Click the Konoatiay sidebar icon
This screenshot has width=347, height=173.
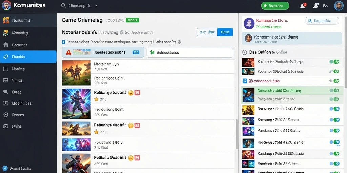pyautogui.click(x=6, y=33)
